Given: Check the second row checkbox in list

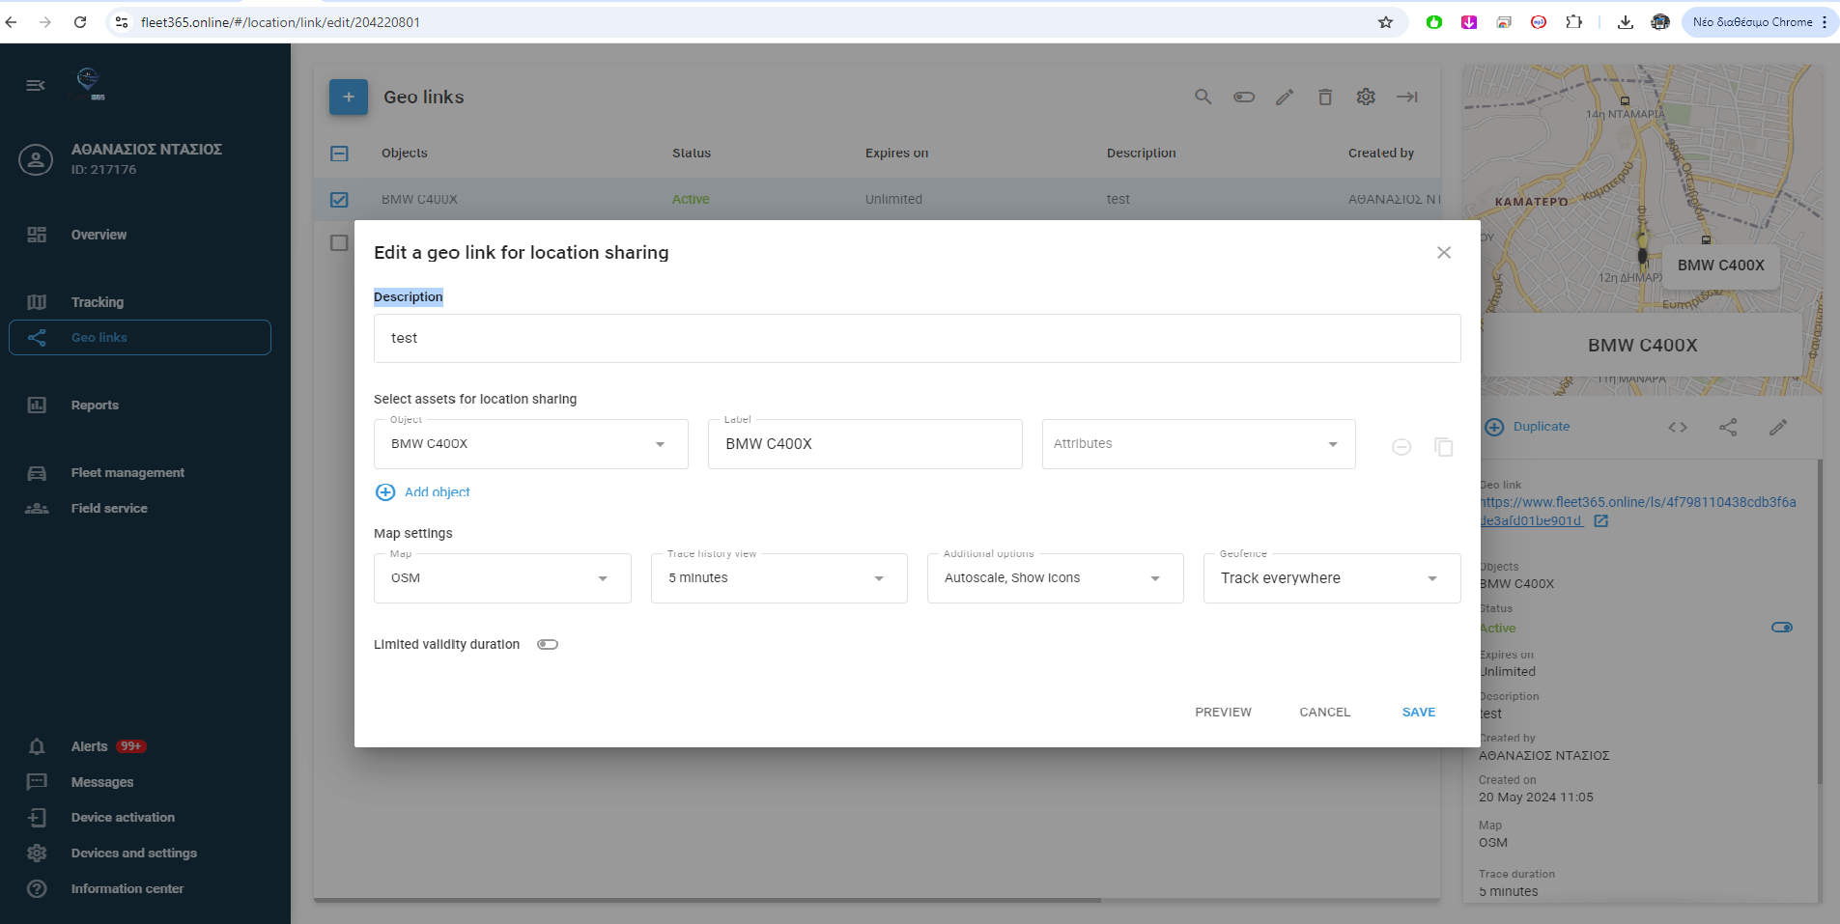Looking at the screenshot, I should (339, 242).
